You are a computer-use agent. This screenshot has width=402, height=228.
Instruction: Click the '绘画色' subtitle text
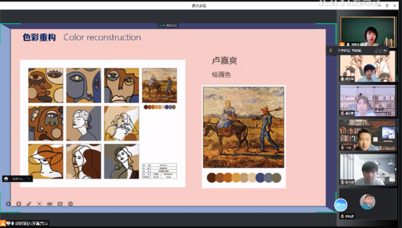[x=221, y=75]
